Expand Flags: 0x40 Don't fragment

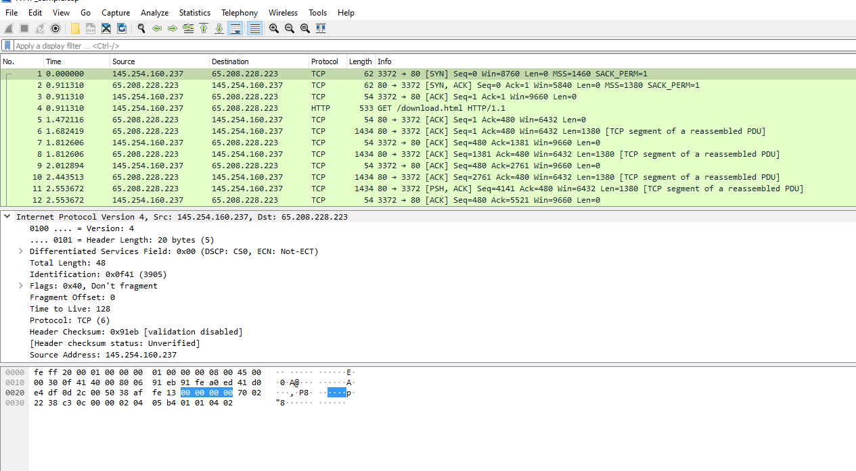point(21,286)
